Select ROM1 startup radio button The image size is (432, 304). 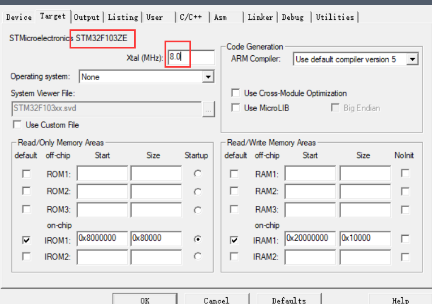tap(197, 174)
